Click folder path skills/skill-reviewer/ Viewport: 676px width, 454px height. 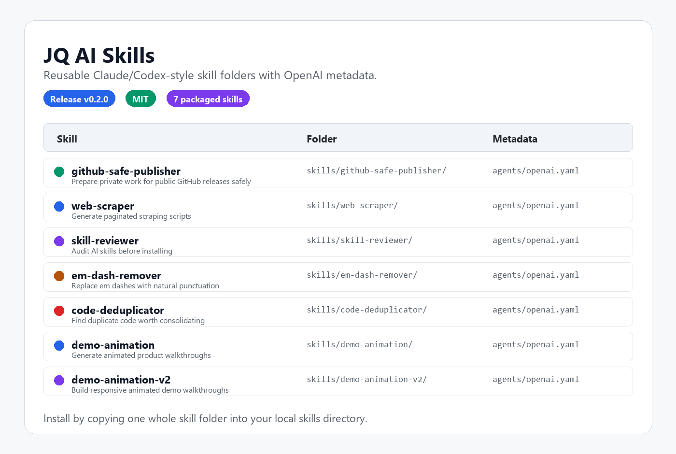coord(359,240)
